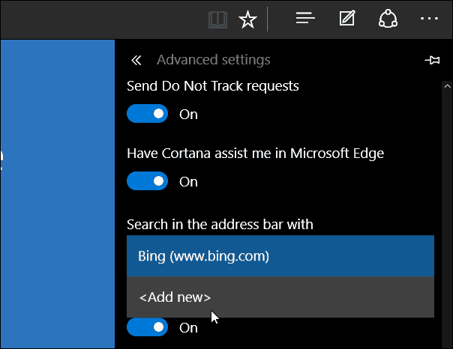This screenshot has height=349, width=453.
Task: Open More actions three-dot menu
Action: point(429,19)
